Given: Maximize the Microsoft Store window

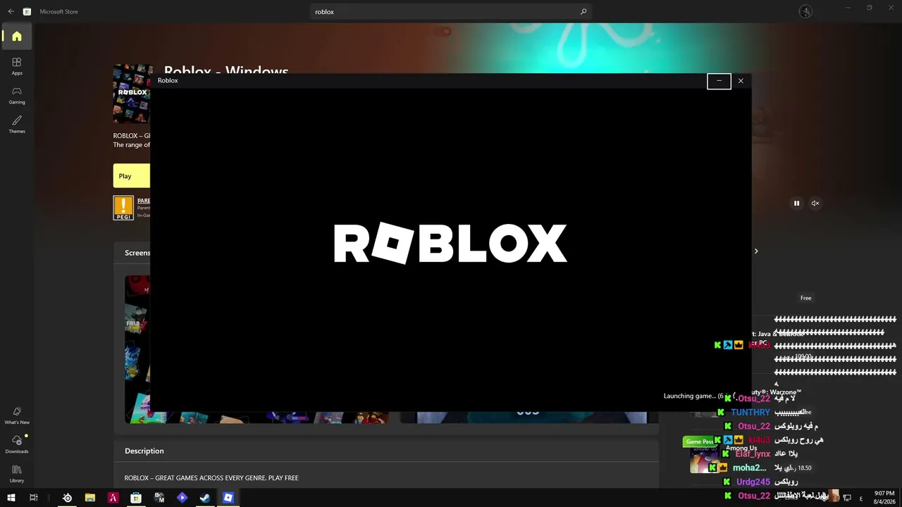Looking at the screenshot, I should point(870,8).
